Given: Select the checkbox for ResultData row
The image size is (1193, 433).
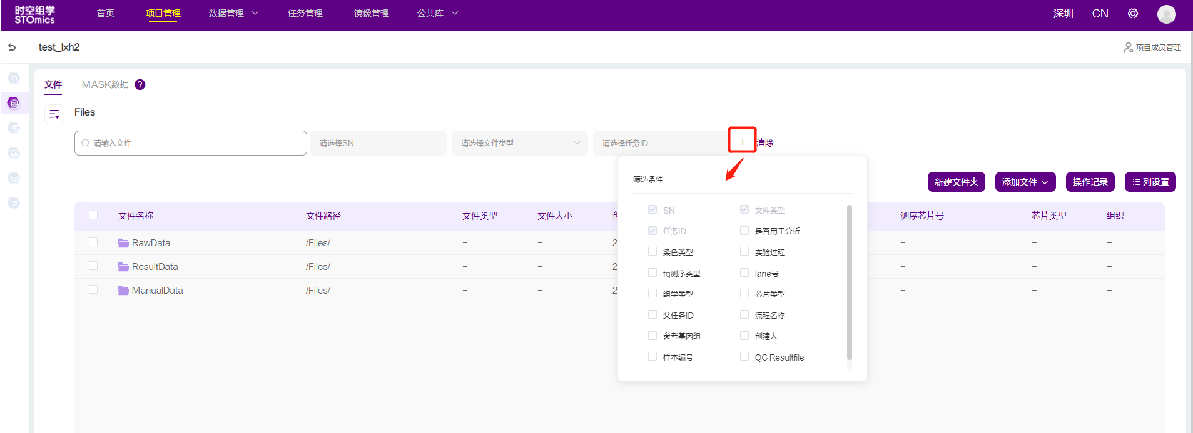Looking at the screenshot, I should click(93, 266).
